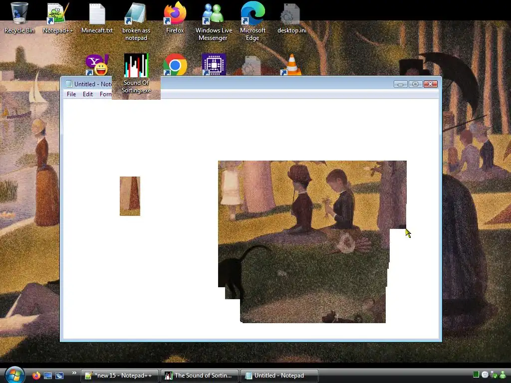The height and width of the screenshot is (383, 511).
Task: Open the Format menu in Notepad
Action: point(106,94)
